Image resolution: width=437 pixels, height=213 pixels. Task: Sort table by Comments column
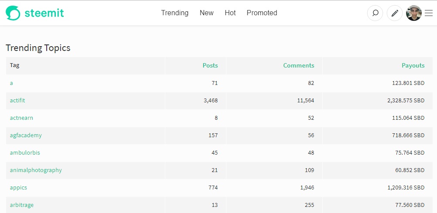click(x=298, y=65)
